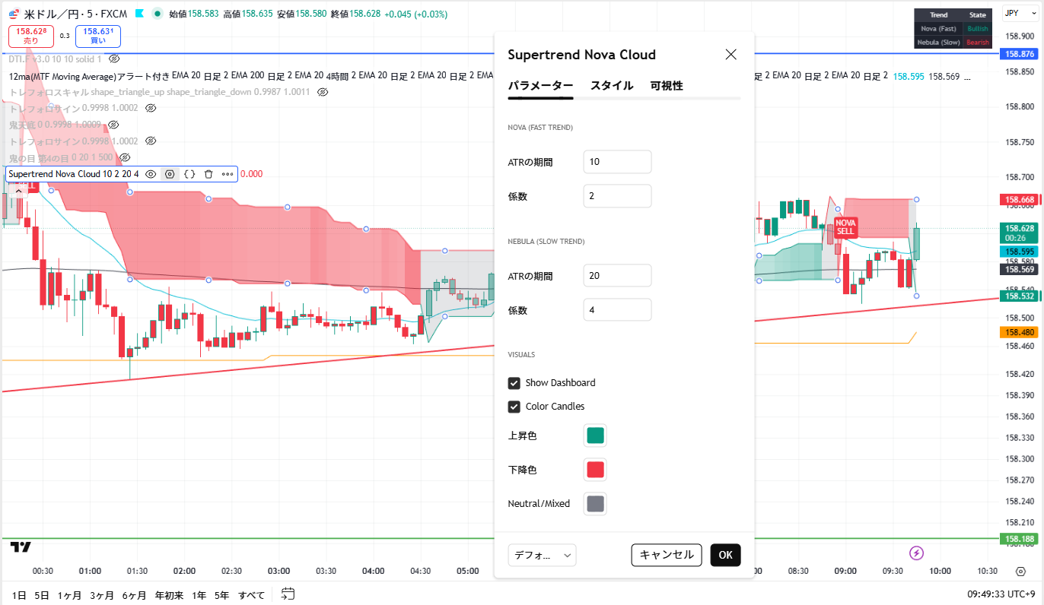Confirm the dialog with the OK button
The width and height of the screenshot is (1044, 605).
pos(725,555)
